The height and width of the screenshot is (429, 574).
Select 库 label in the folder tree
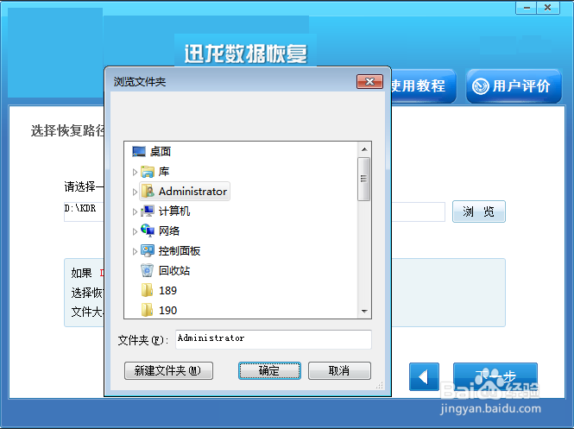164,172
